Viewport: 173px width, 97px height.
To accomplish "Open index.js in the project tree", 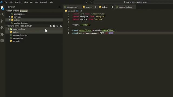I will 34,32.
